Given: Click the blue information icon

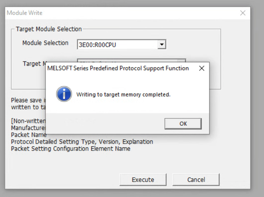Looking at the screenshot, I should pos(64,94).
